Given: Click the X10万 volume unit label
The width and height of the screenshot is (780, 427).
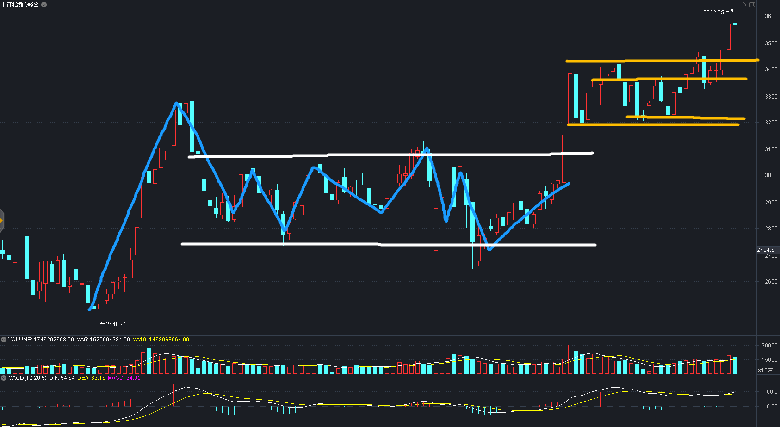Looking at the screenshot, I should (x=765, y=371).
